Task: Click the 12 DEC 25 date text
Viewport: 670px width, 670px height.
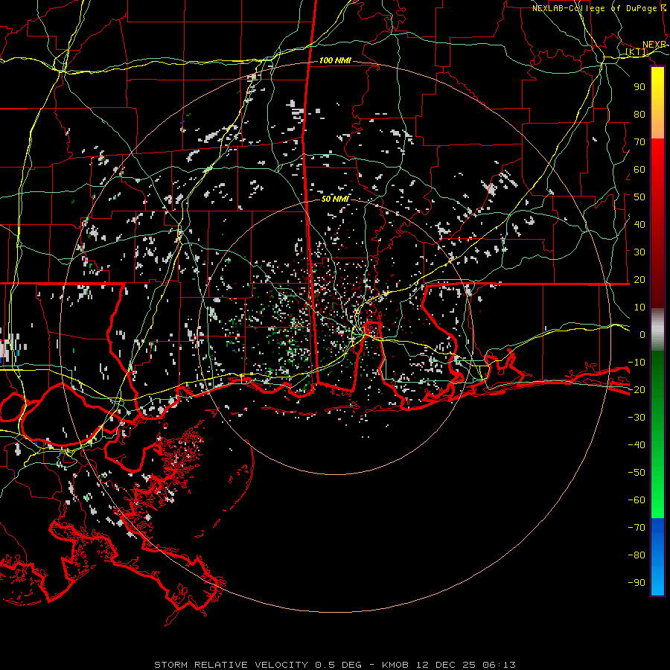Action: click(446, 665)
